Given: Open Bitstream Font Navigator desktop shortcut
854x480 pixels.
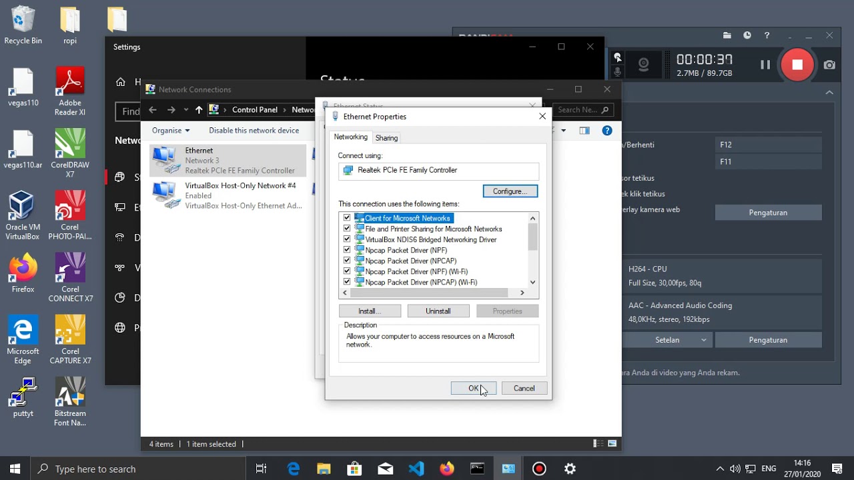Looking at the screenshot, I should (70, 401).
